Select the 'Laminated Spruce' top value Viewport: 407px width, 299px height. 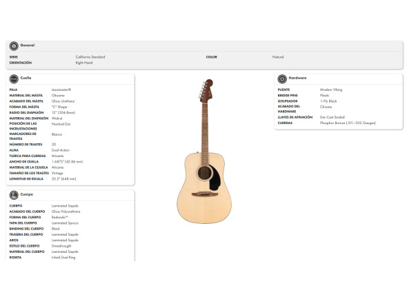point(65,223)
